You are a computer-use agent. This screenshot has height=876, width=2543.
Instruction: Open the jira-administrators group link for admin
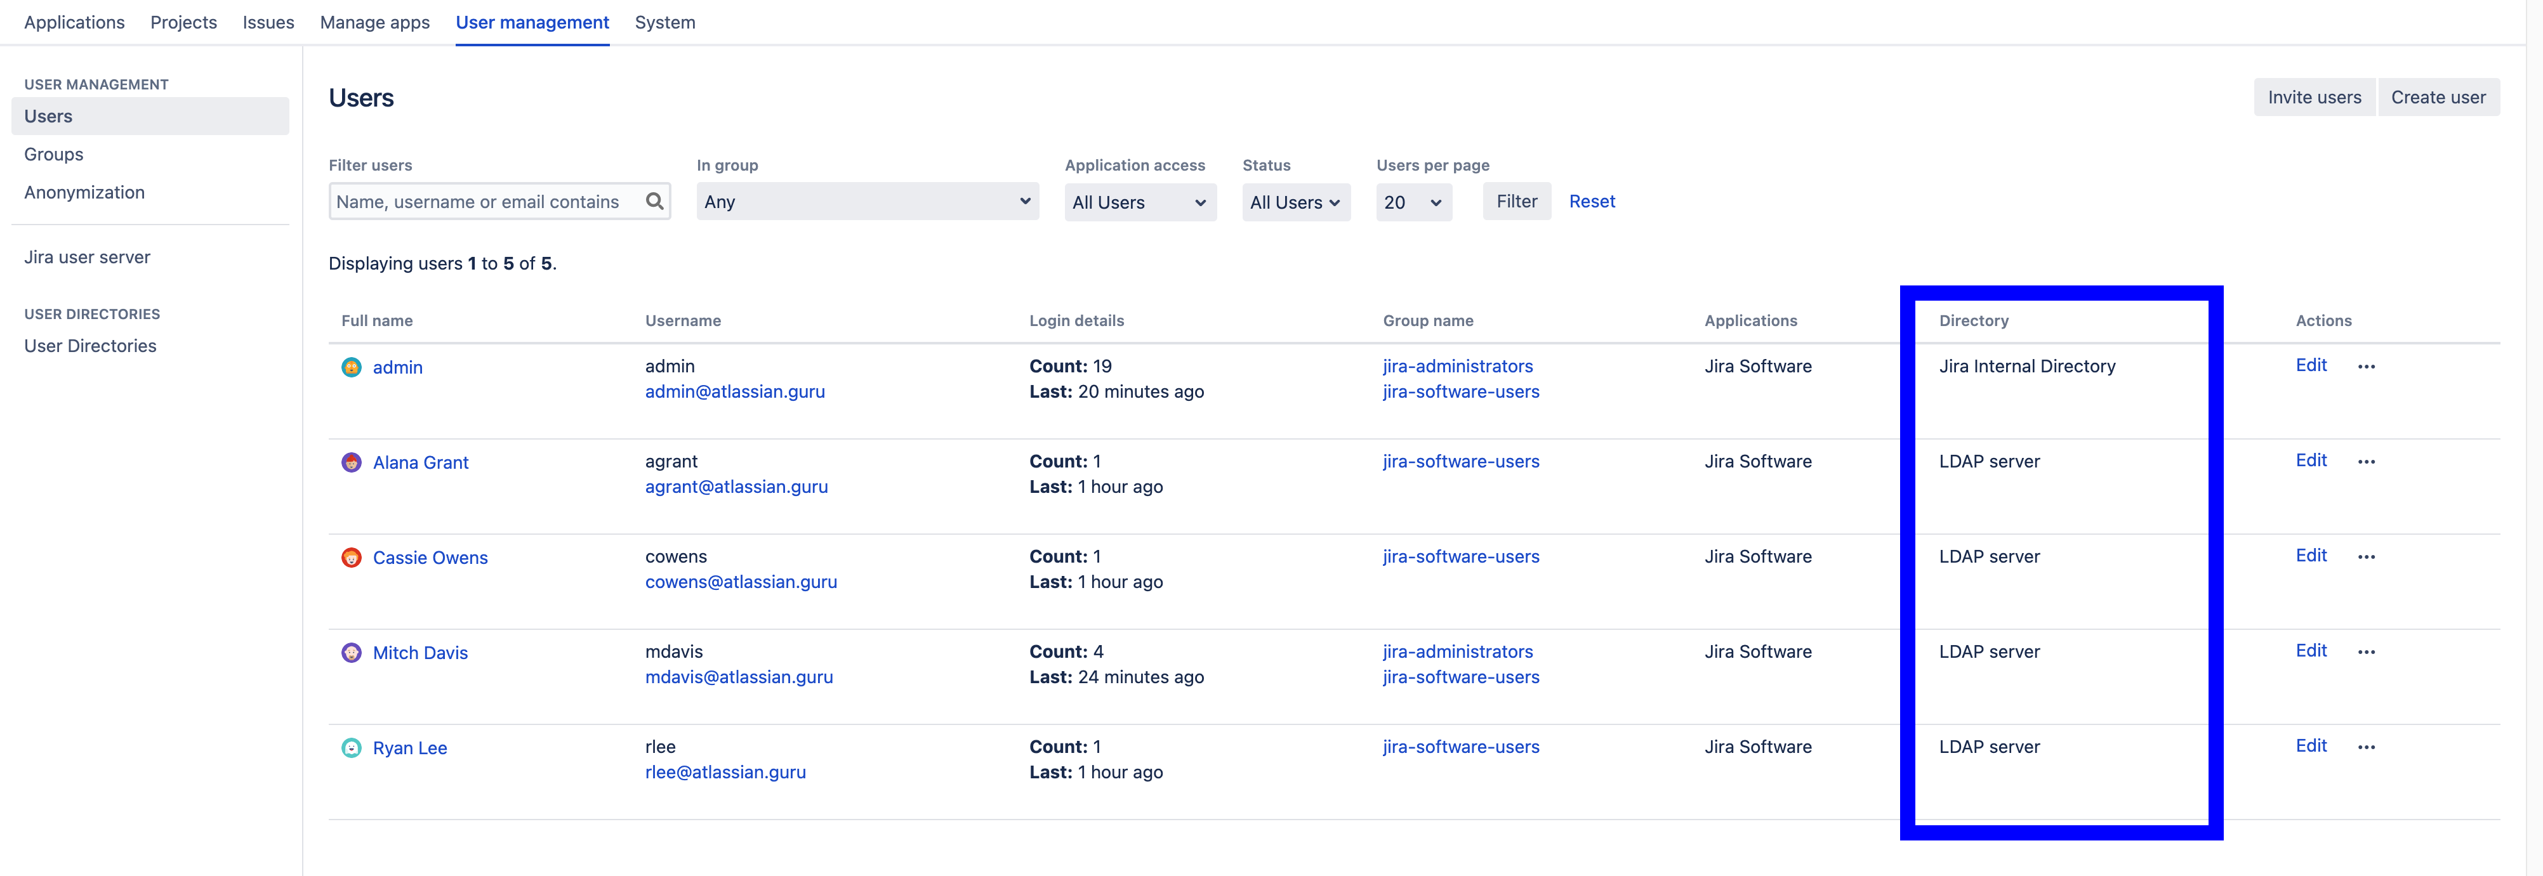coord(1457,366)
